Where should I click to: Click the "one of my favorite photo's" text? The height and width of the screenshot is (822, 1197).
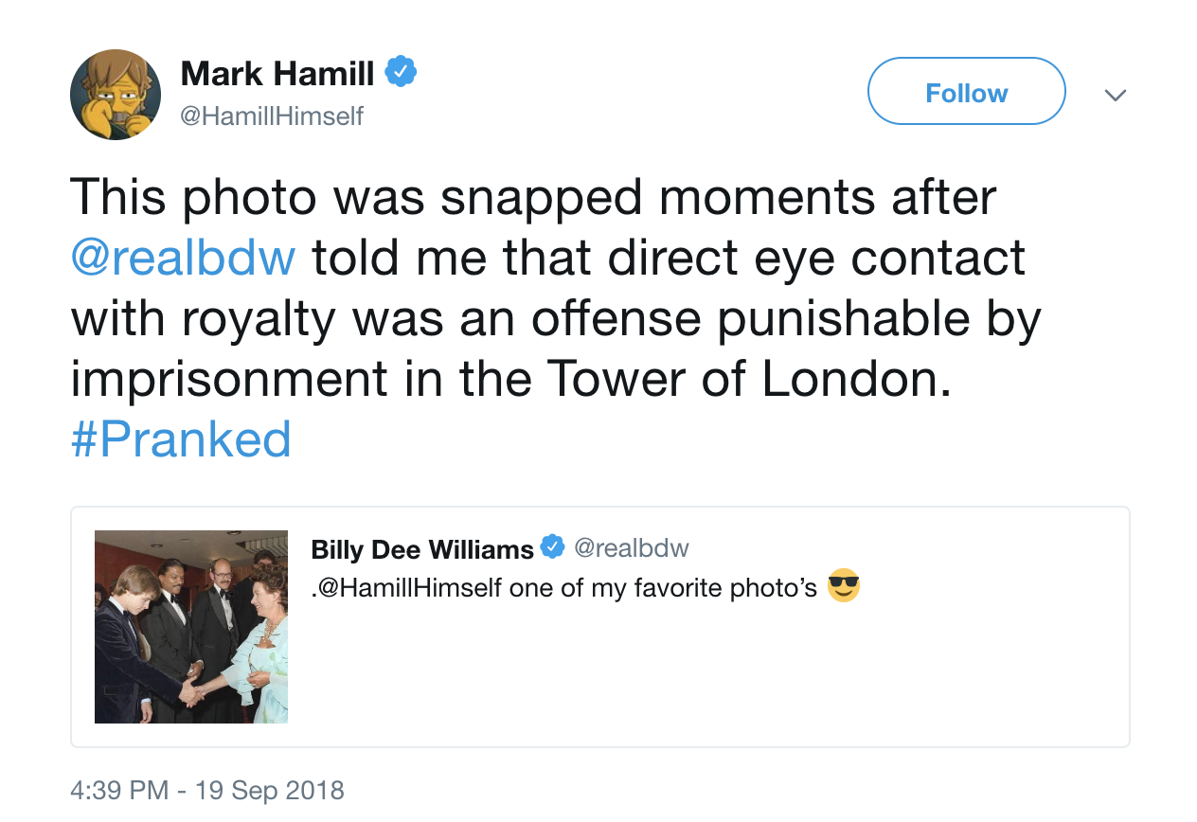pyautogui.click(x=663, y=588)
